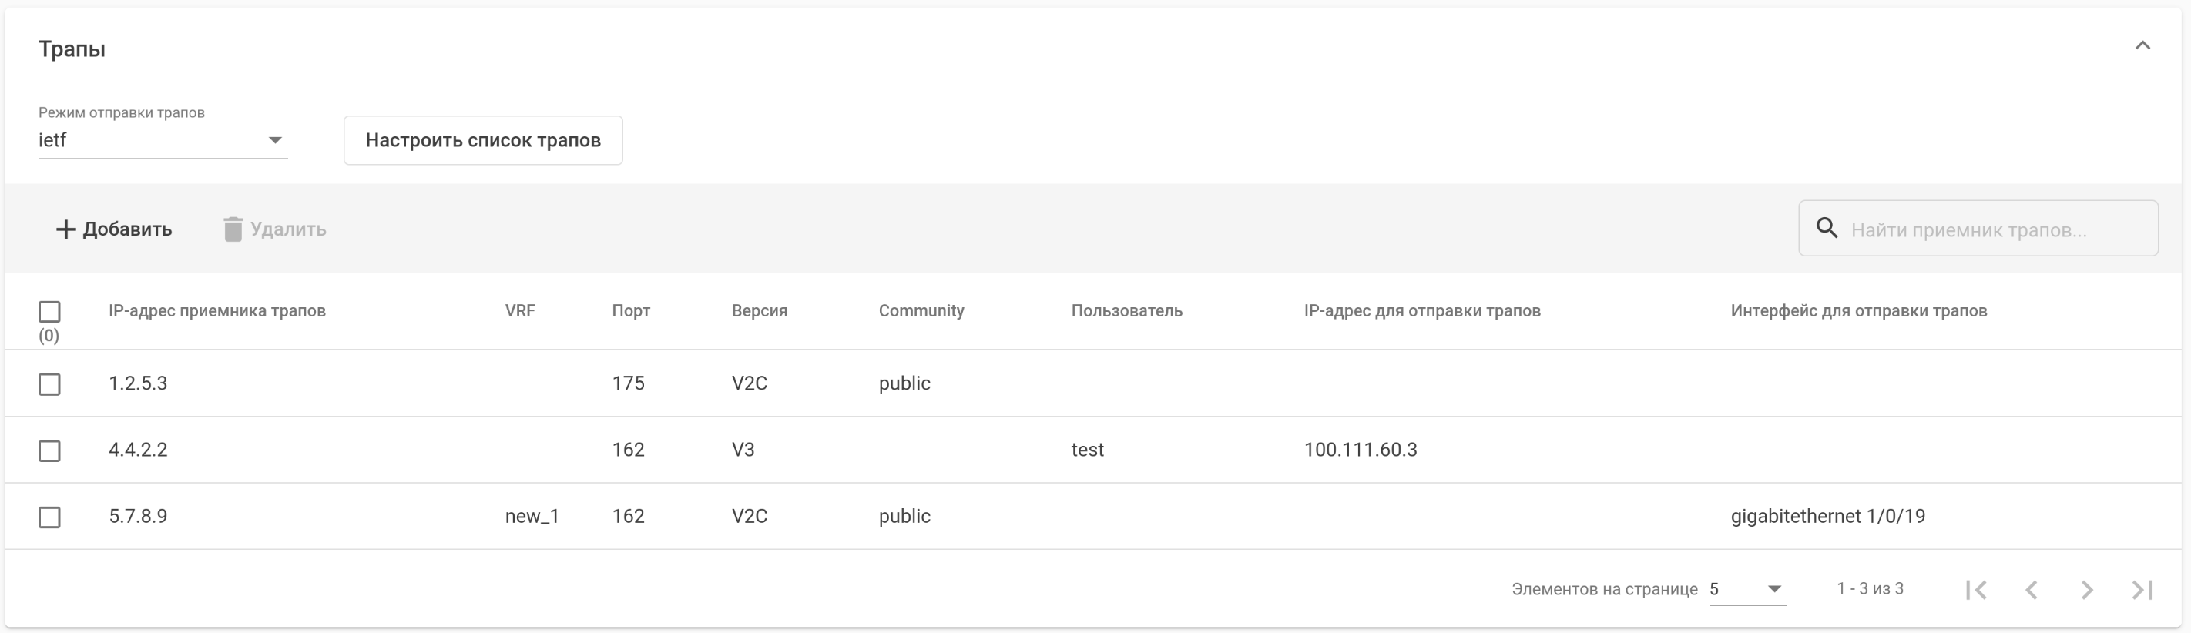Go to first page of trap table
The image size is (2191, 633).
pyautogui.click(x=1976, y=590)
